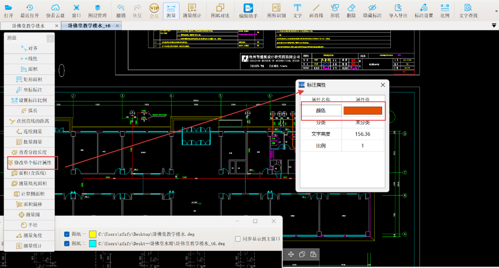Click the 图形识别 shape recognition icon
Image resolution: width=499 pixels, height=268 pixels.
[276, 10]
